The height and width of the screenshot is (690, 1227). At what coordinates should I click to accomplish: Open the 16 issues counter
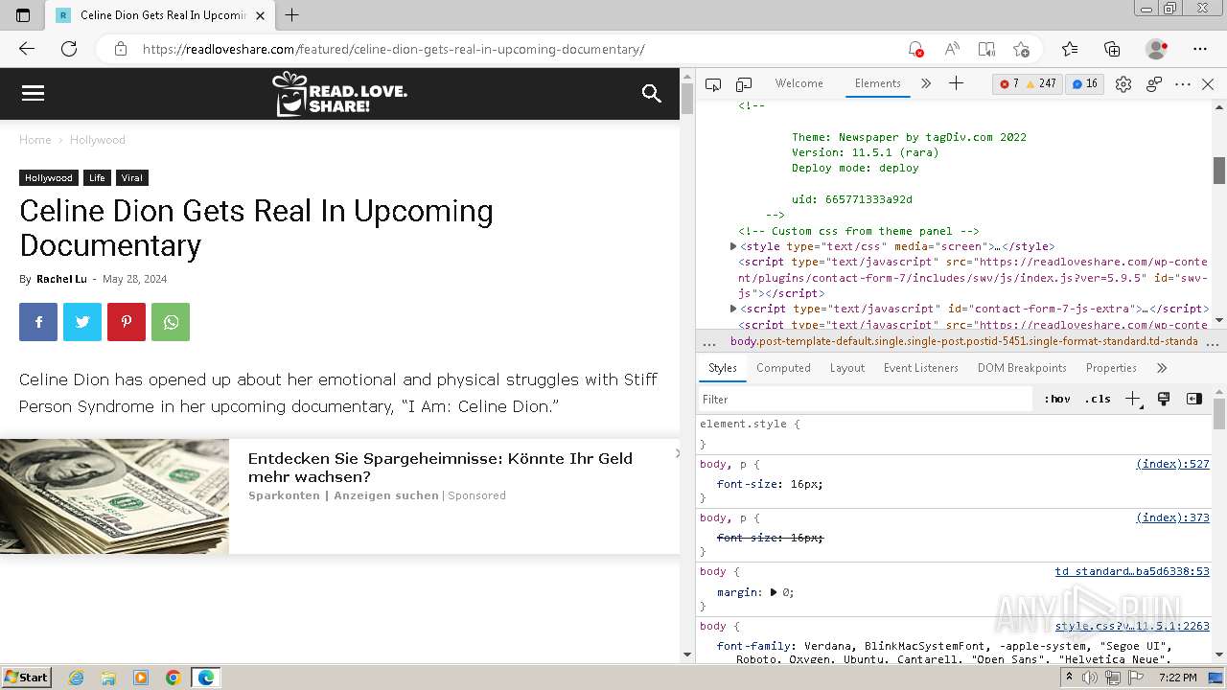1084,84
